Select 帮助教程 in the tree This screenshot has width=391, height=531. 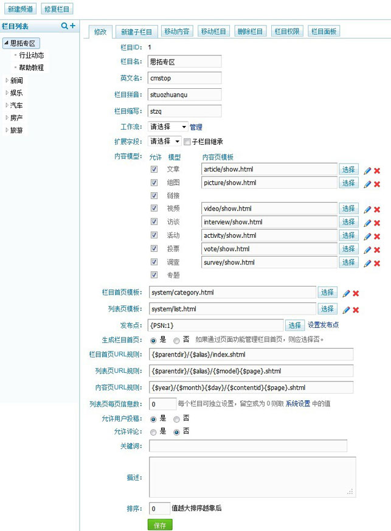[x=32, y=68]
